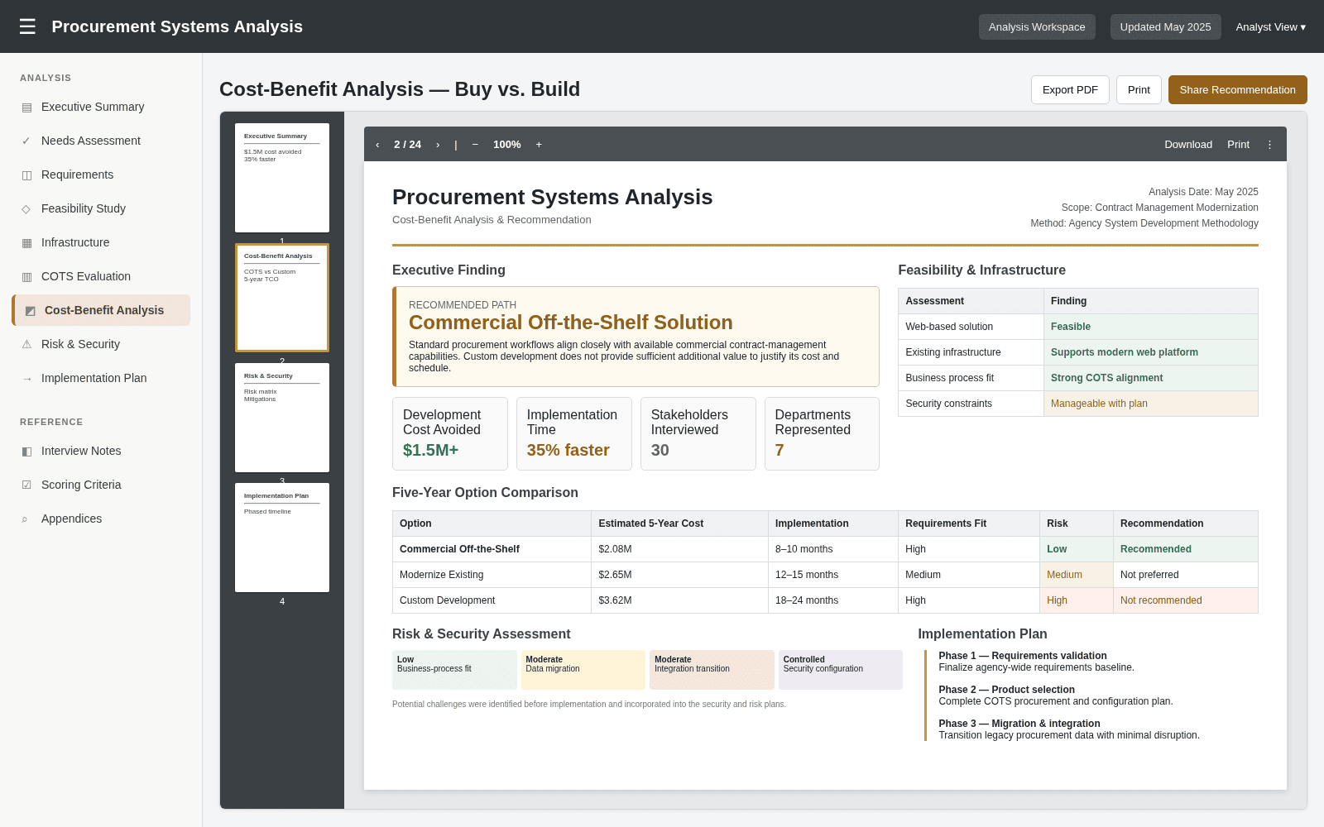Click the Low Business-process fit risk swatch

click(454, 670)
